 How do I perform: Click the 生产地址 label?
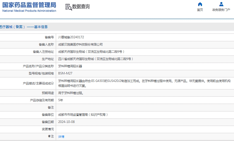point(48,59)
